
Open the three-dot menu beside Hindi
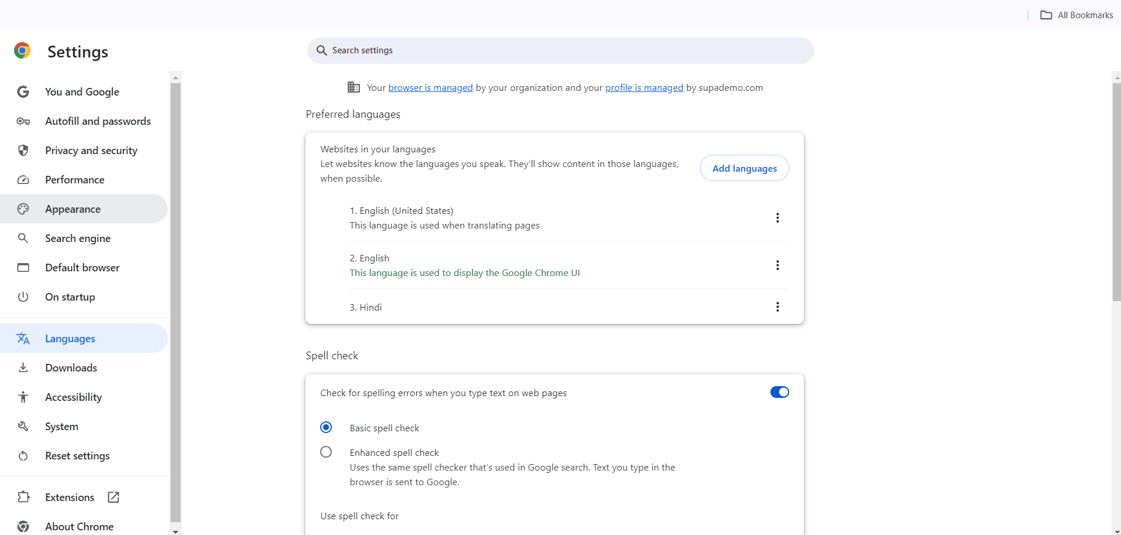777,306
